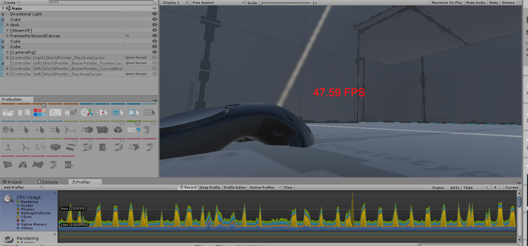Switch to the Console tab
The height and width of the screenshot is (246, 528).
[x=47, y=182]
